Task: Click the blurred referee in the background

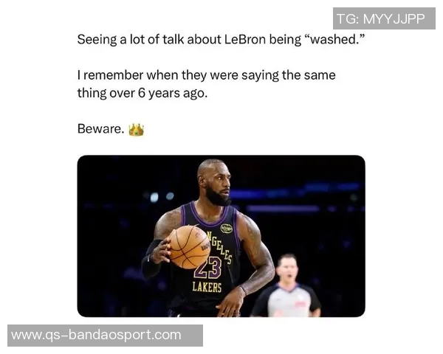Action: click(x=286, y=285)
